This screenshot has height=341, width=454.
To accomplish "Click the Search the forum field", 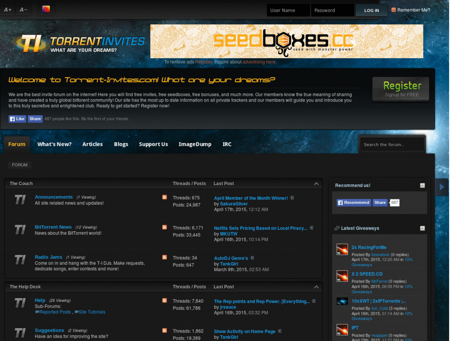I will tap(392, 144).
